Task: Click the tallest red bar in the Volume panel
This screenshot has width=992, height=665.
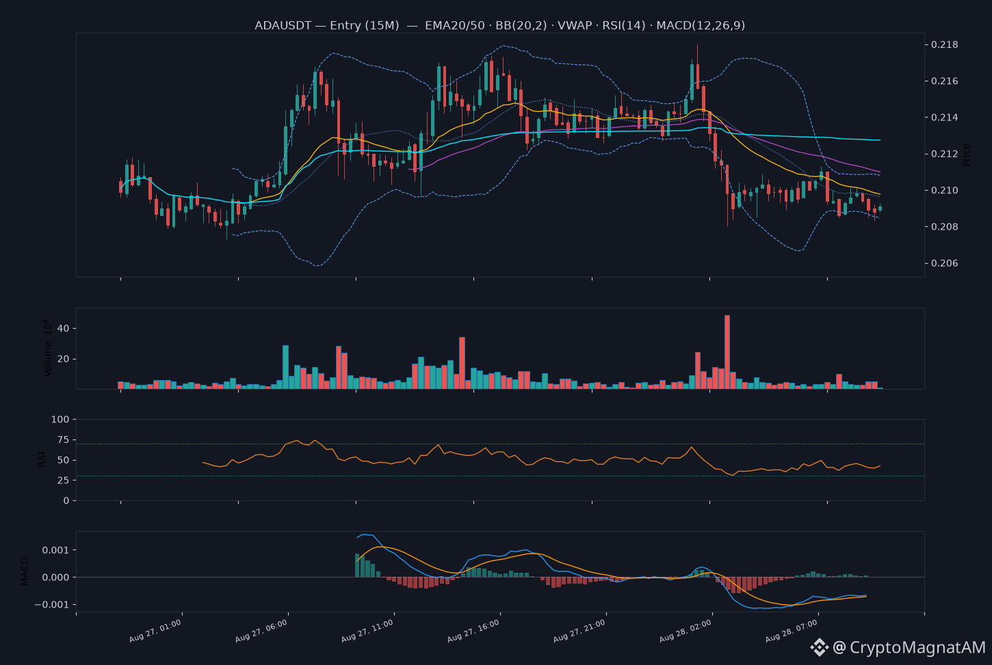Action: pyautogui.click(x=727, y=352)
